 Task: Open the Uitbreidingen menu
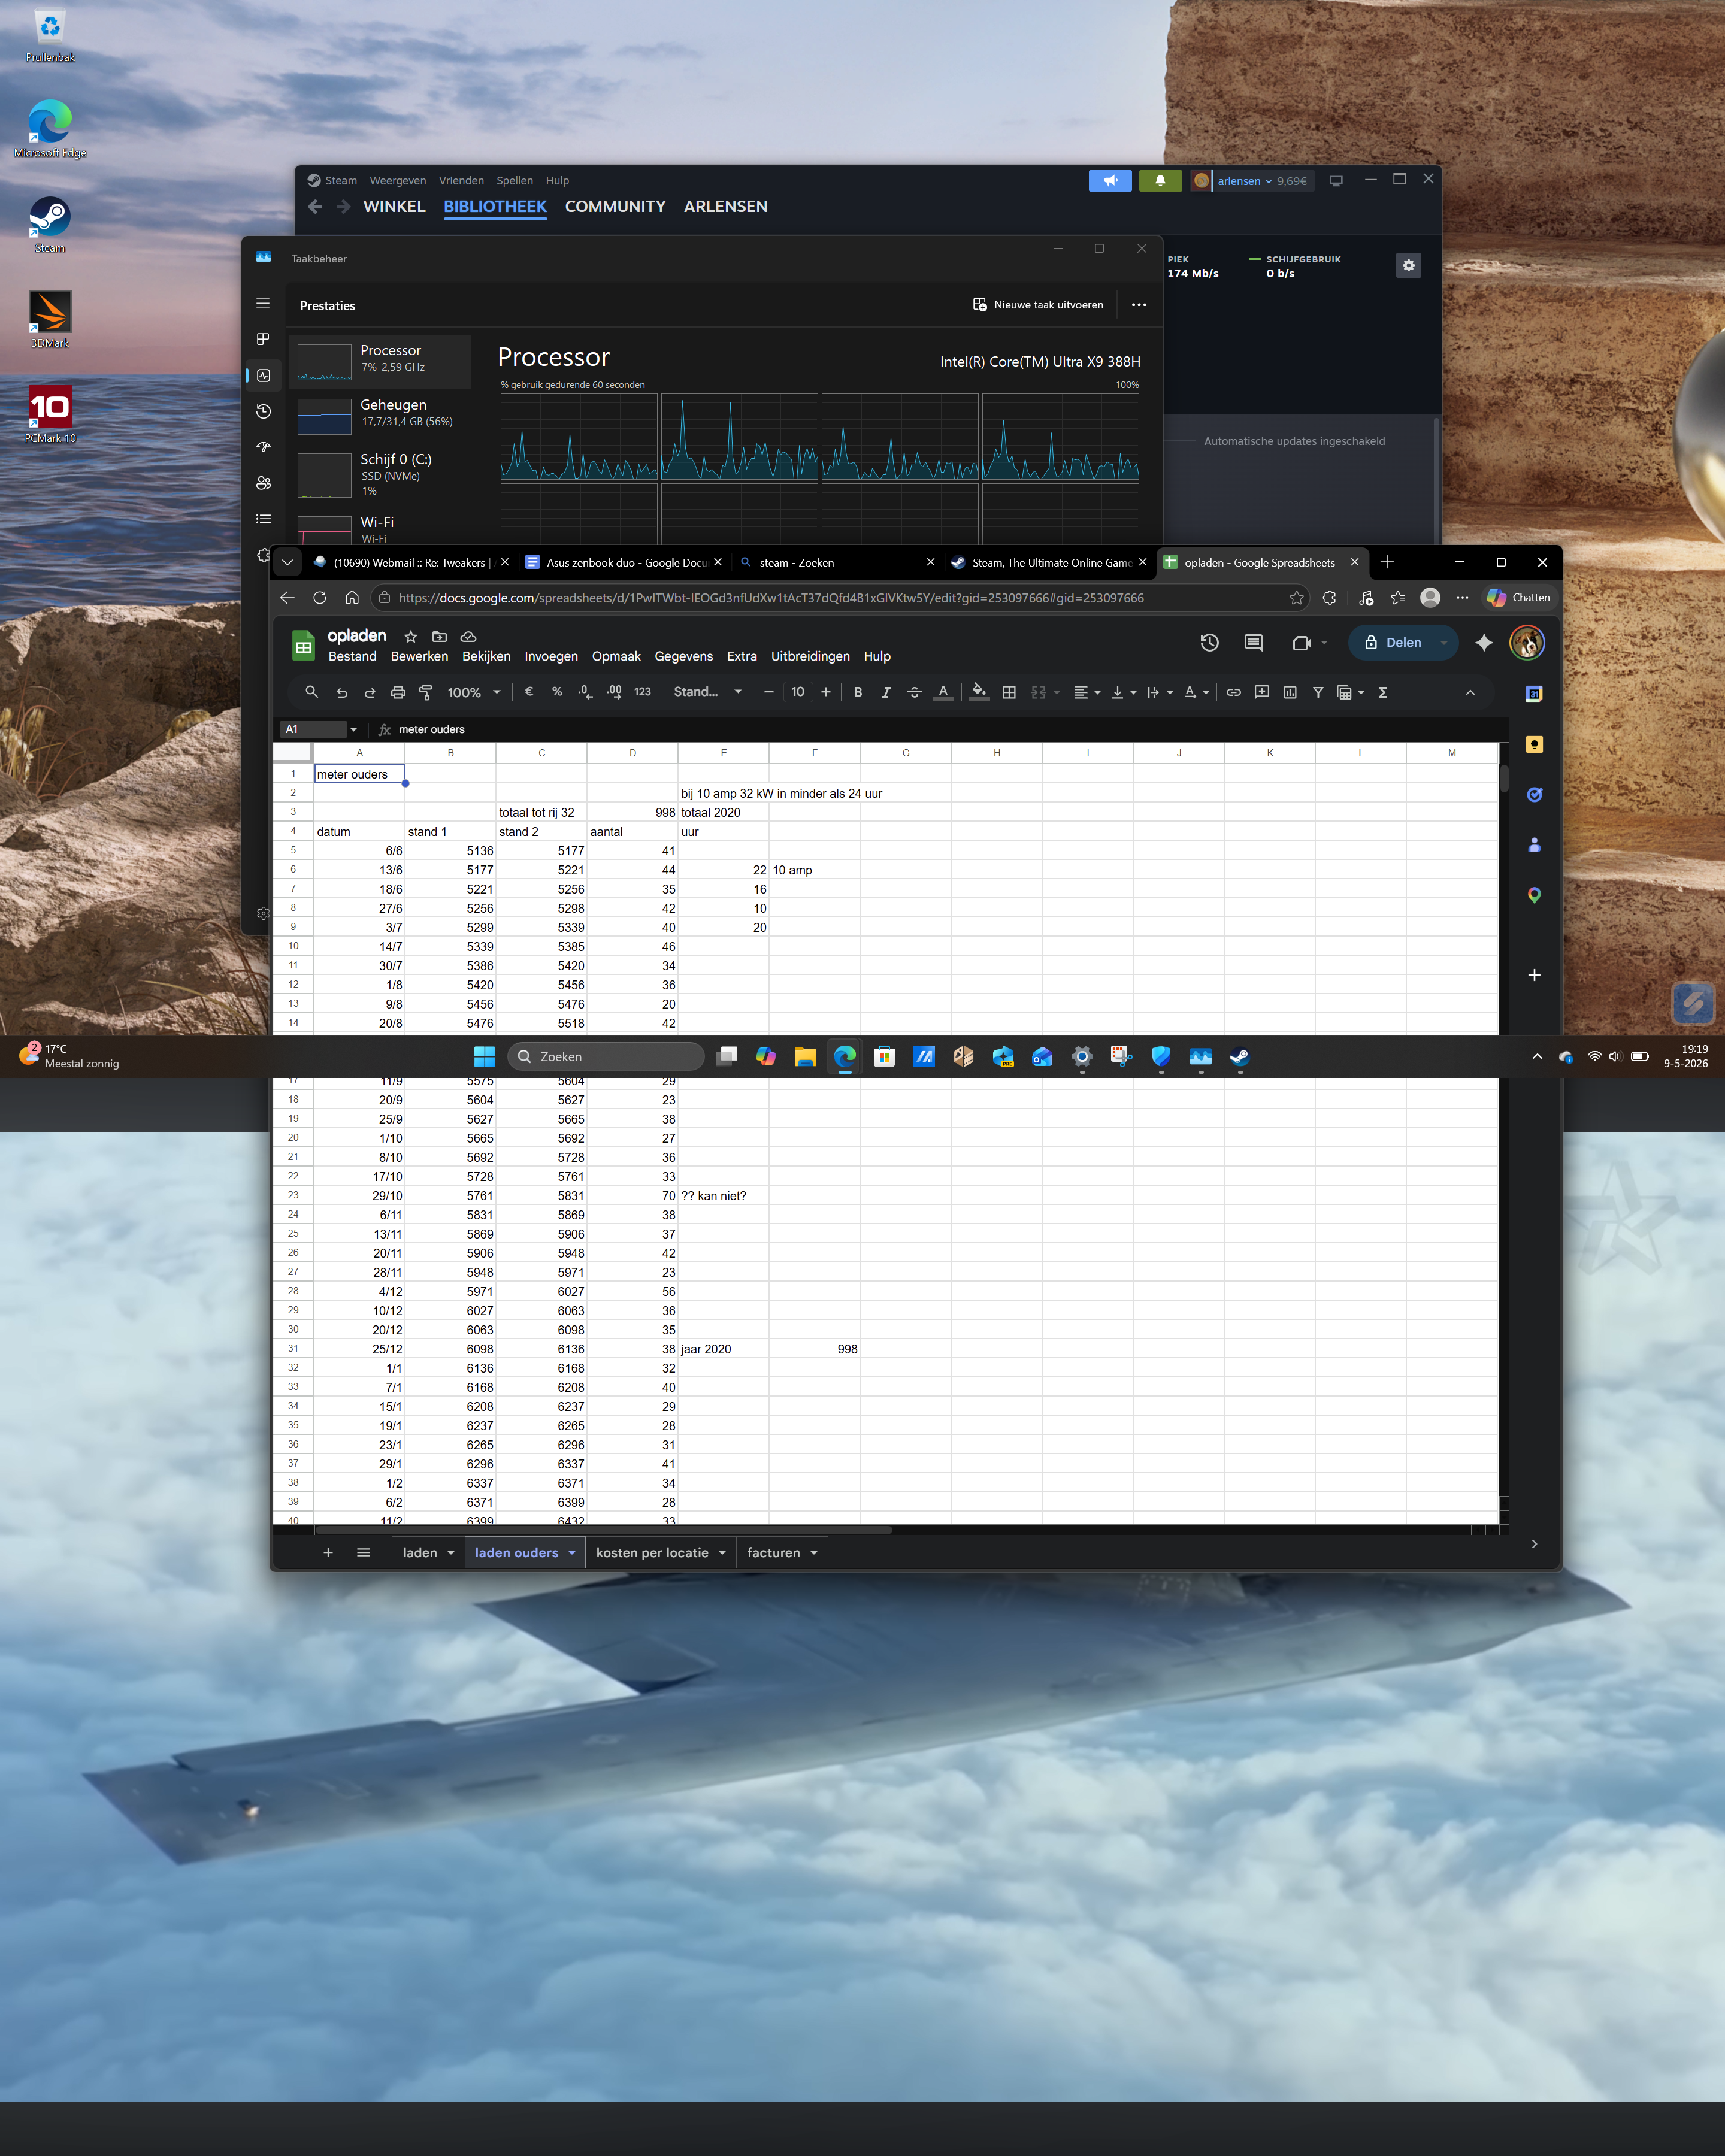click(810, 656)
